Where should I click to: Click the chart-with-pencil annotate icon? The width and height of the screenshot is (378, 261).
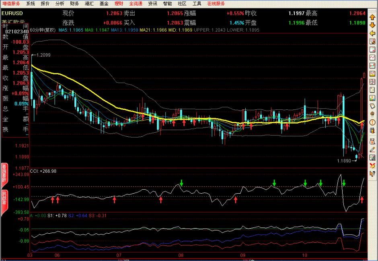[x=372, y=158]
